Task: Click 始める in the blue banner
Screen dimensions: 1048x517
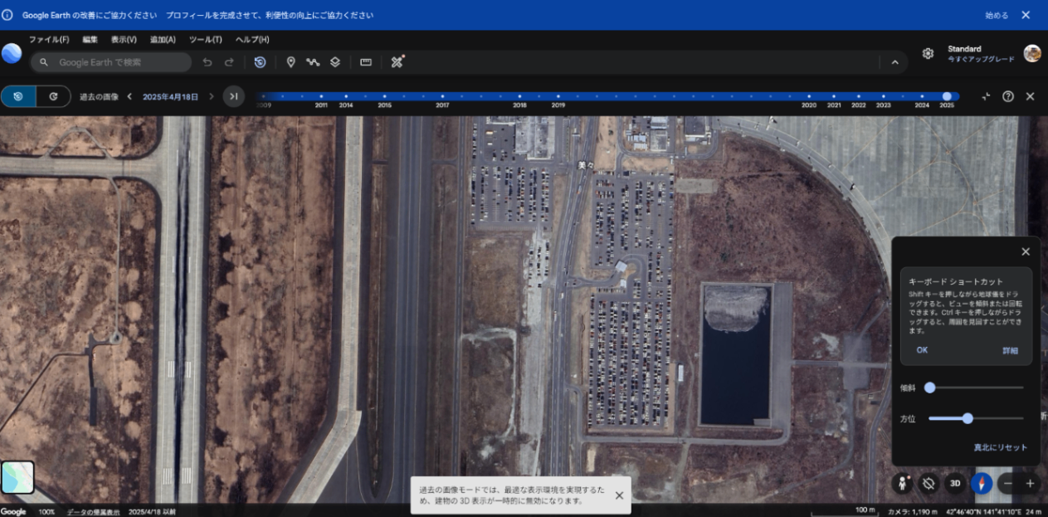Action: click(x=997, y=15)
